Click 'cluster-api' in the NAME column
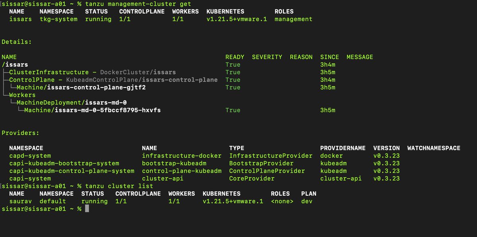 click(163, 178)
